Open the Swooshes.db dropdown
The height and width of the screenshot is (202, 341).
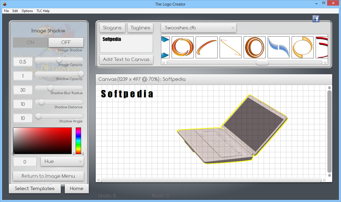(x=199, y=28)
